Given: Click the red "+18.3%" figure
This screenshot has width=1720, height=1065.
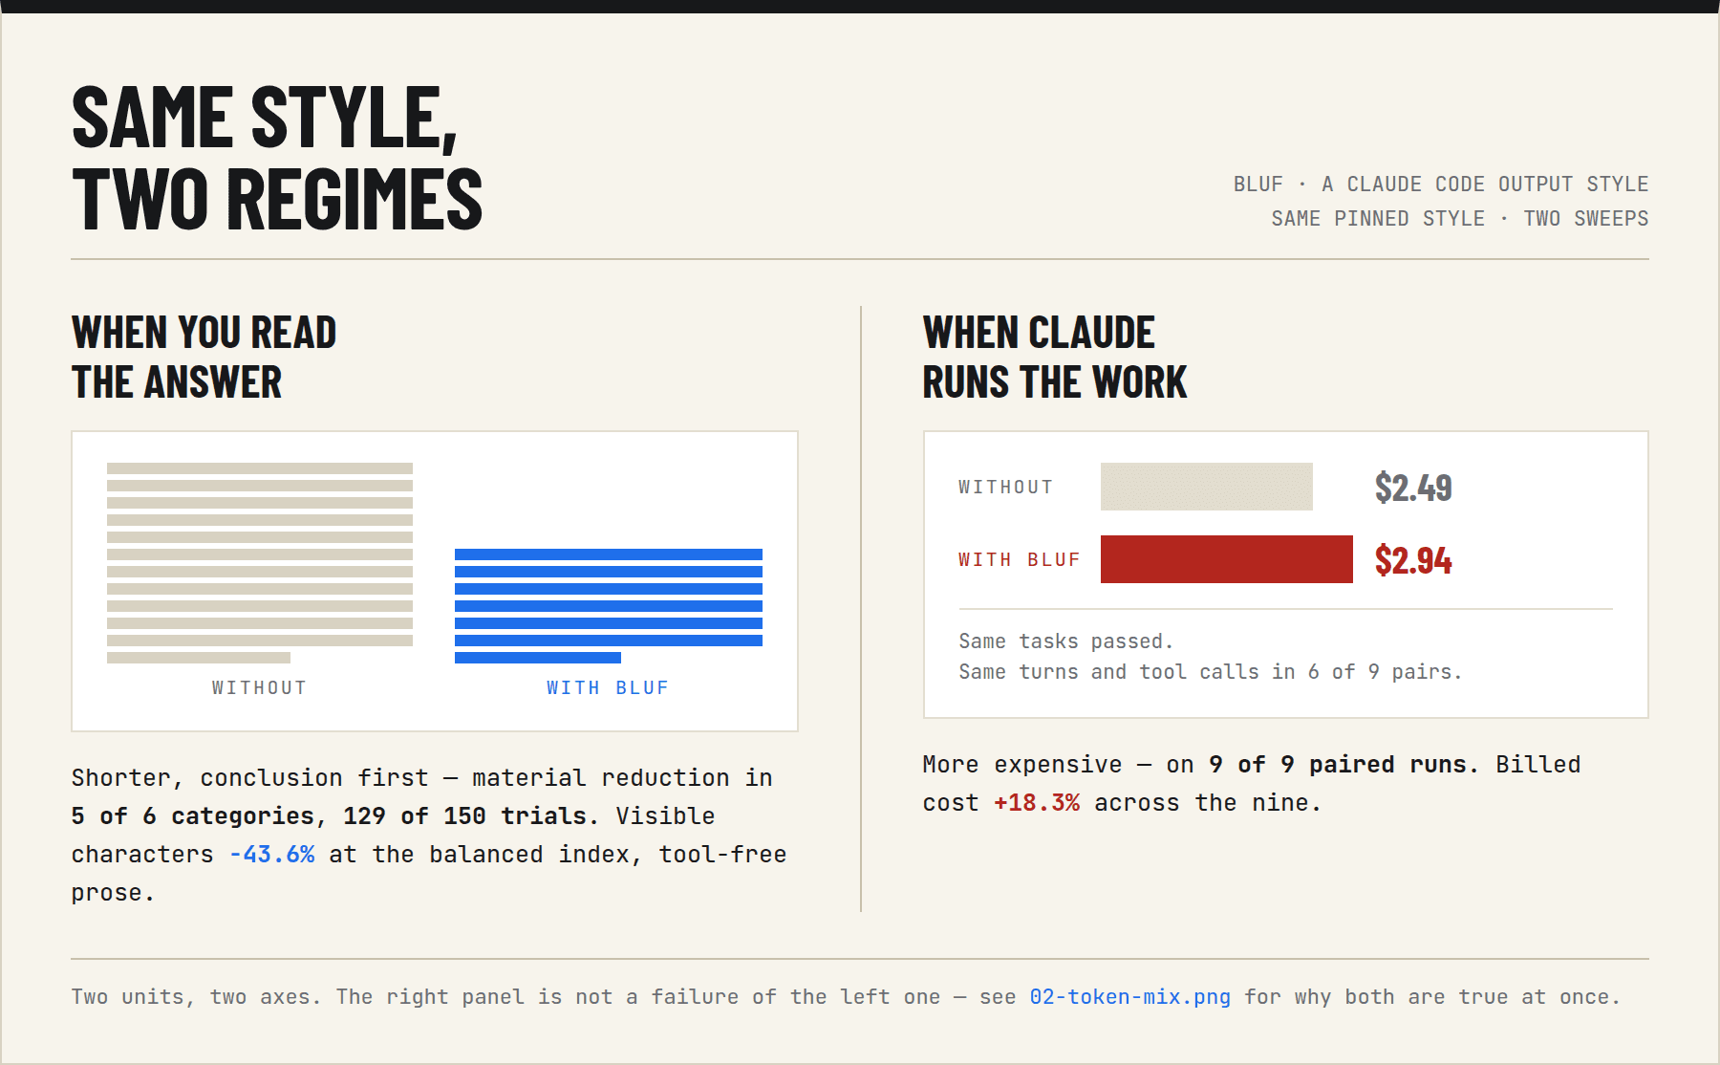Looking at the screenshot, I should (x=1037, y=803).
